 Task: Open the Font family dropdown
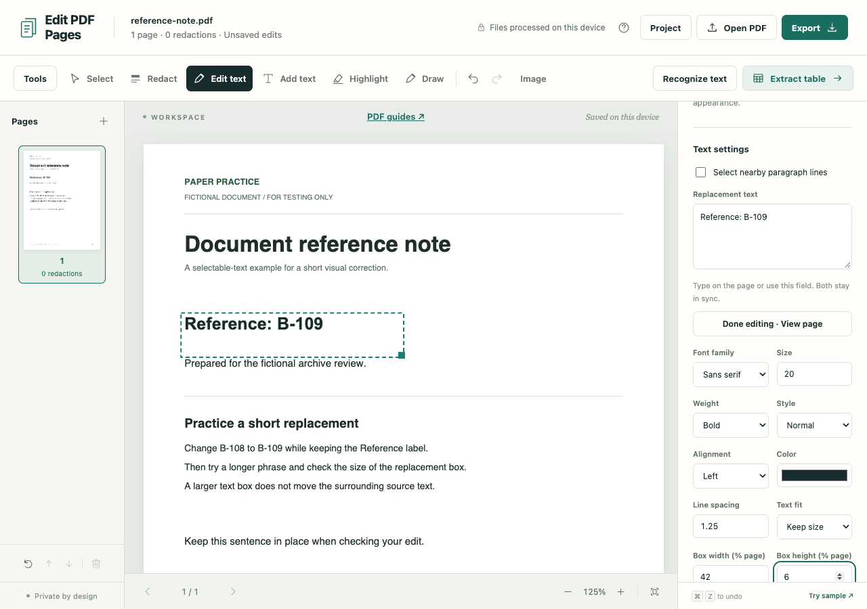731,374
